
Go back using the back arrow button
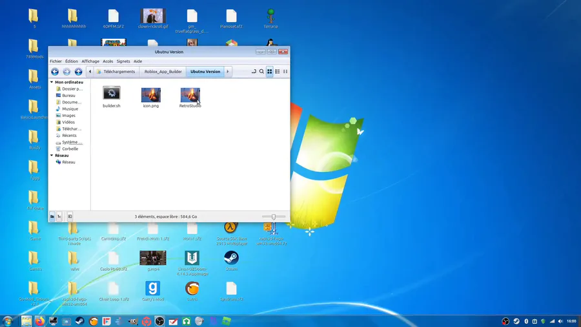[x=55, y=72]
